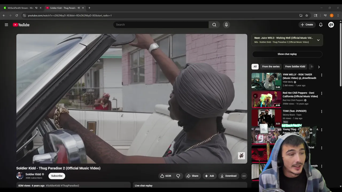The image size is (342, 192).
Task: Open the YouTube account avatar menu
Action: coord(331,25)
